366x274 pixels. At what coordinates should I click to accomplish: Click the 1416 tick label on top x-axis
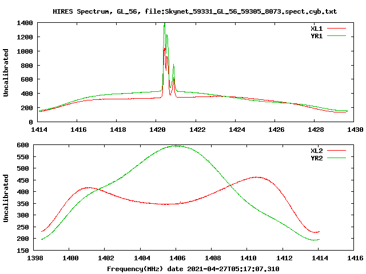point(78,130)
